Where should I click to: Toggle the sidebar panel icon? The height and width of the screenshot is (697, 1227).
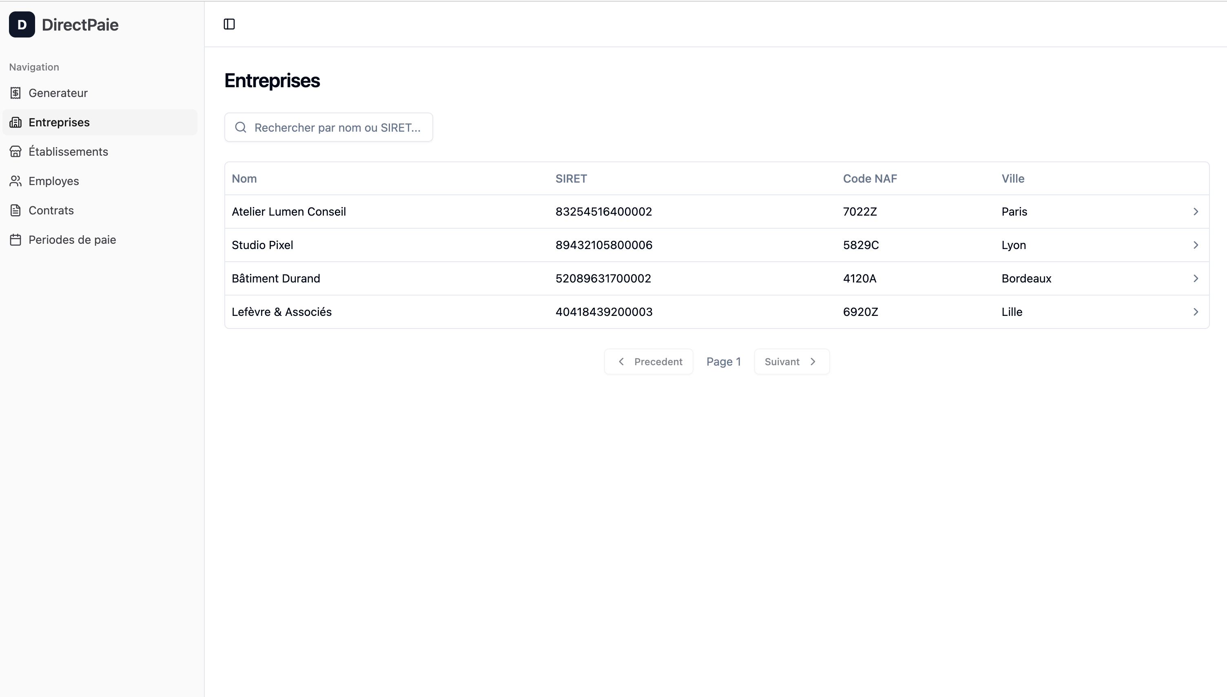(x=229, y=24)
